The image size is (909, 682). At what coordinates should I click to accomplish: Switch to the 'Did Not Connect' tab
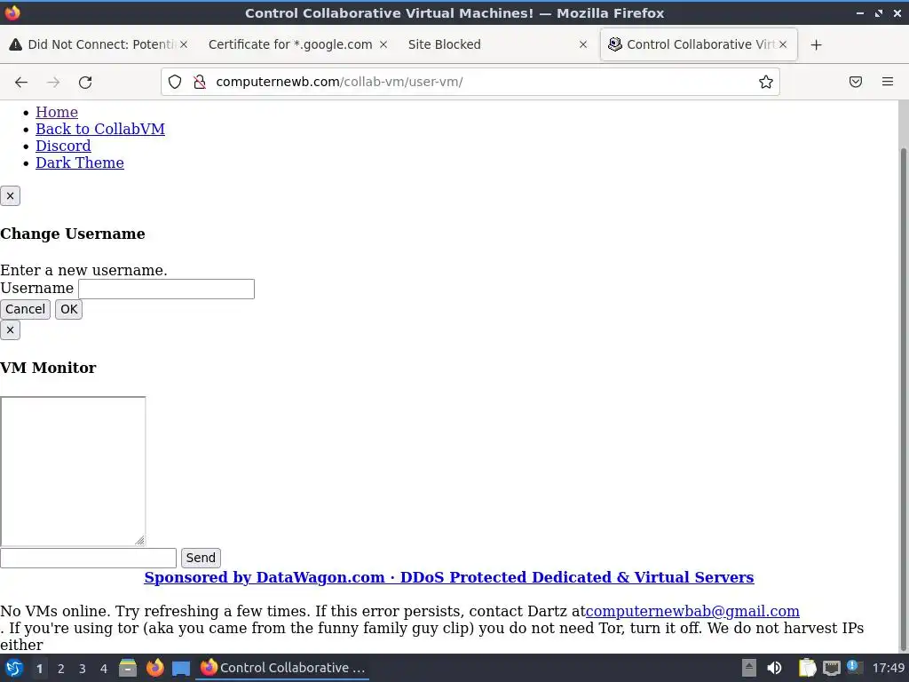tap(99, 44)
